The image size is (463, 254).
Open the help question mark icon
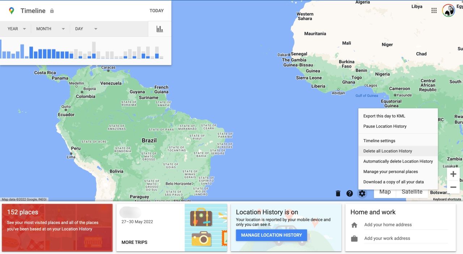[349, 193]
